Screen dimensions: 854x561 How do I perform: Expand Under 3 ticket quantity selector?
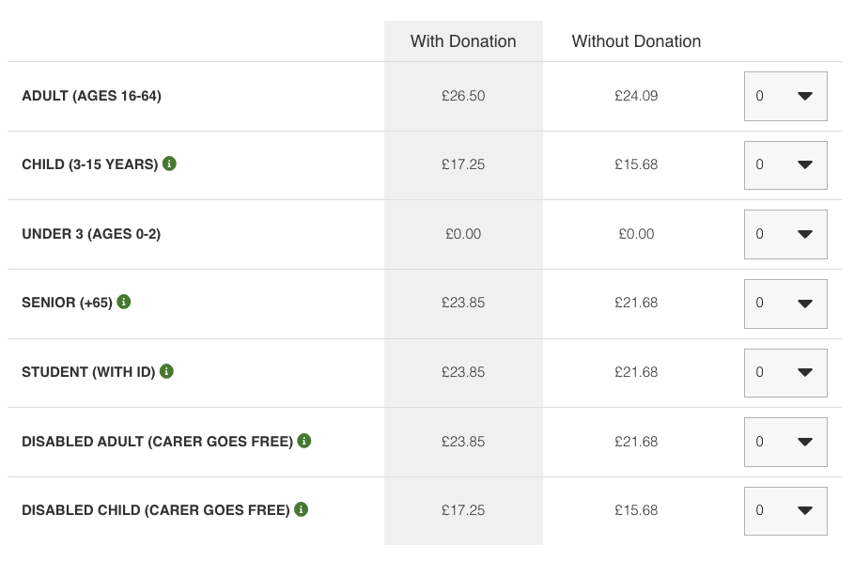click(x=785, y=234)
